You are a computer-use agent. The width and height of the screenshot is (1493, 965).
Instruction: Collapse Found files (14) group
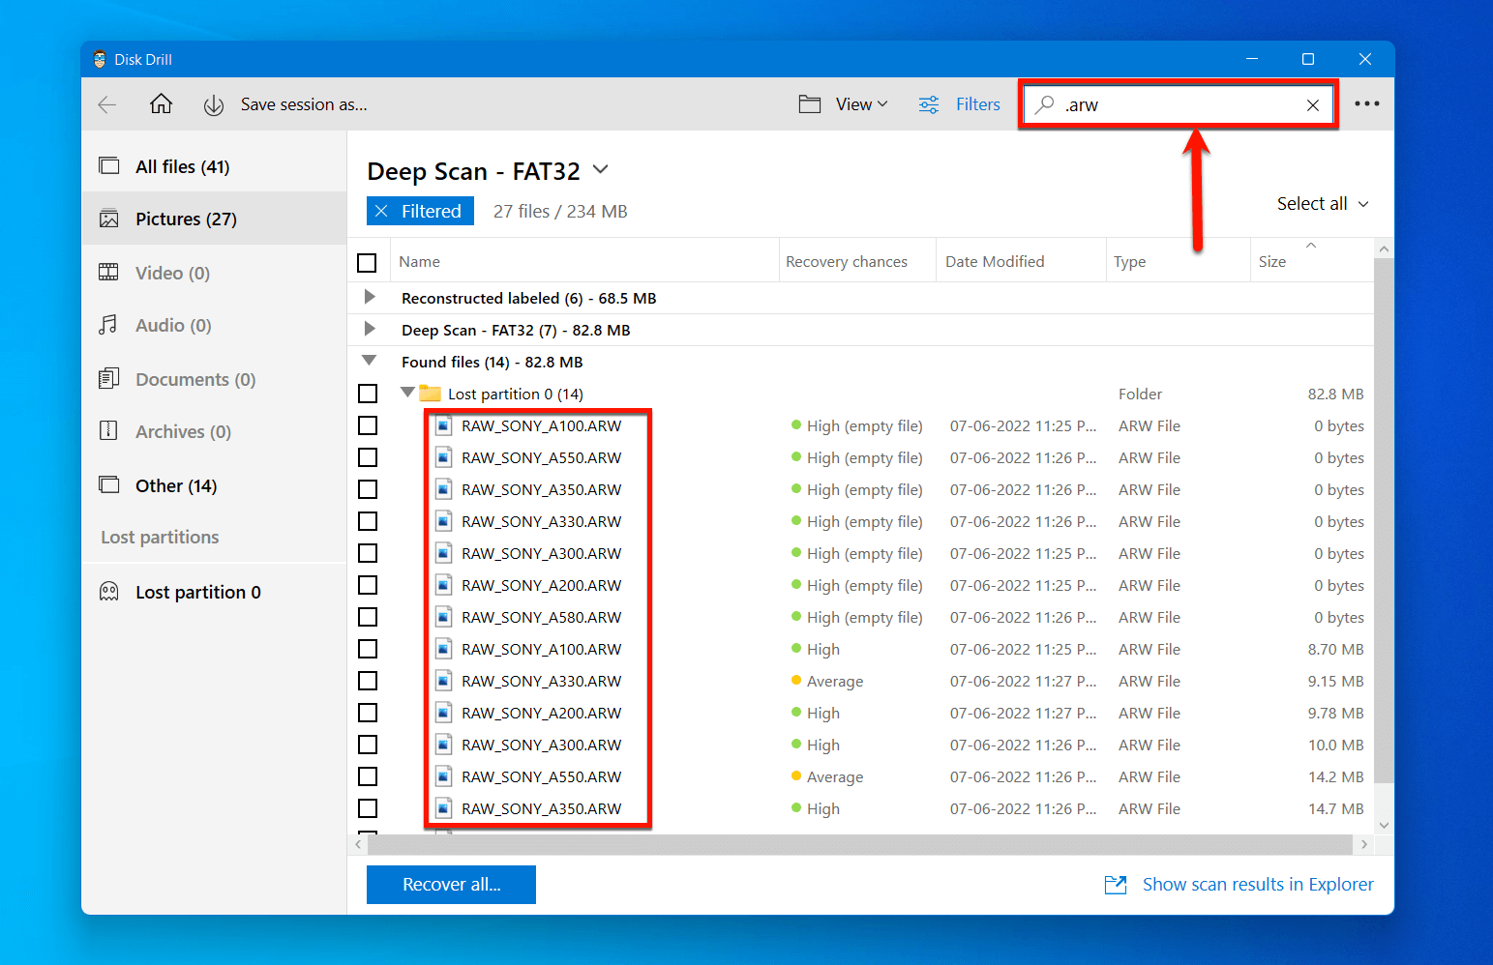coord(369,360)
